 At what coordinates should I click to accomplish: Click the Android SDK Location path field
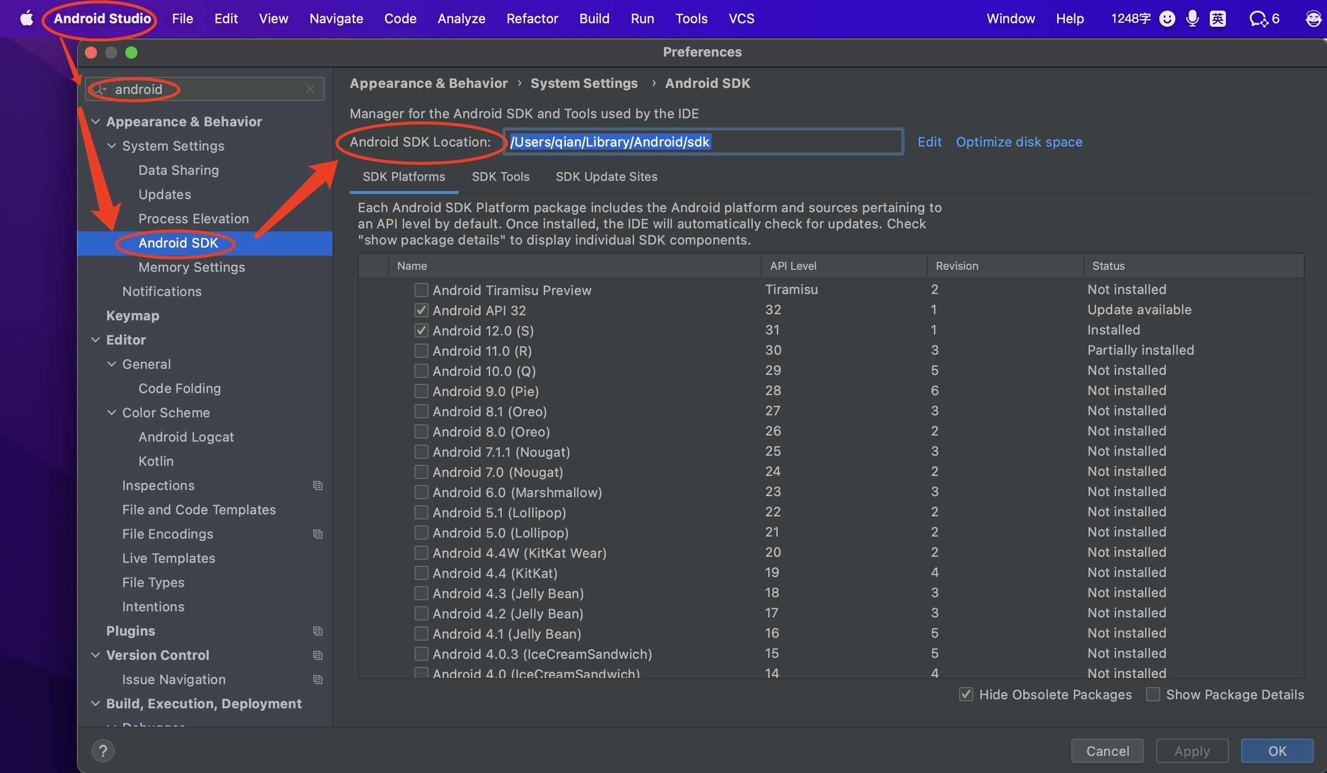(703, 141)
